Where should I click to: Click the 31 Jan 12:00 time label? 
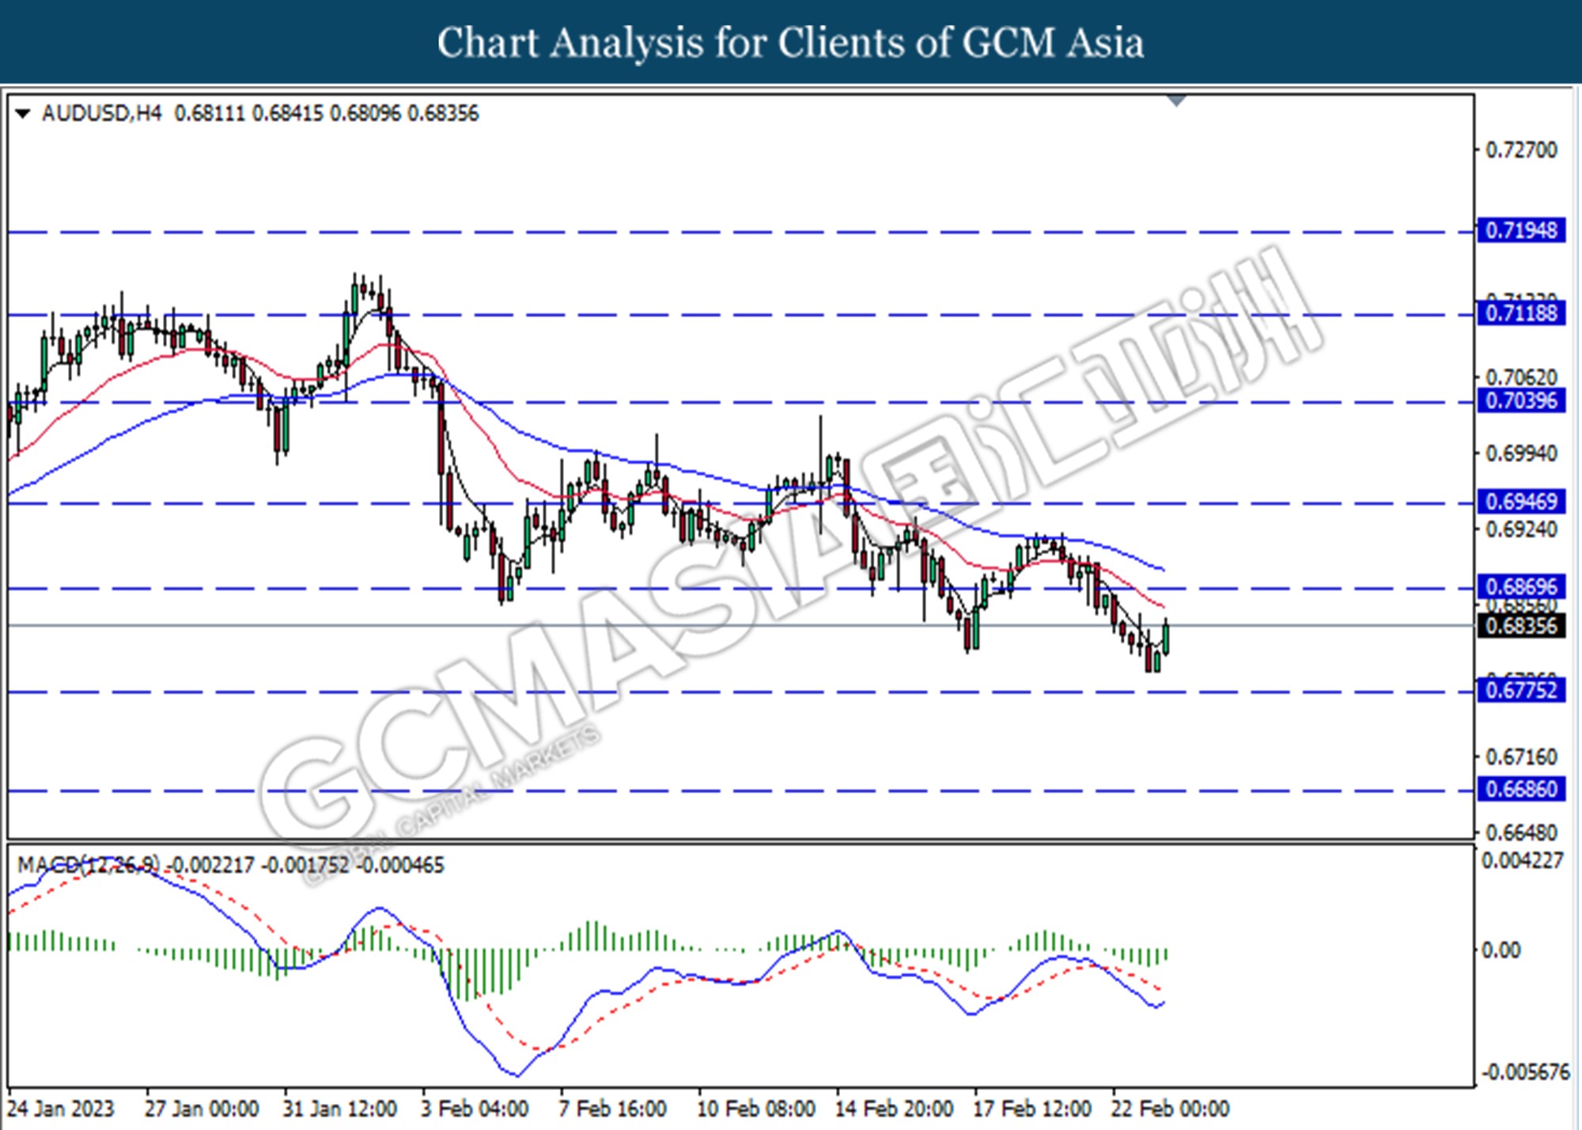point(339,1109)
